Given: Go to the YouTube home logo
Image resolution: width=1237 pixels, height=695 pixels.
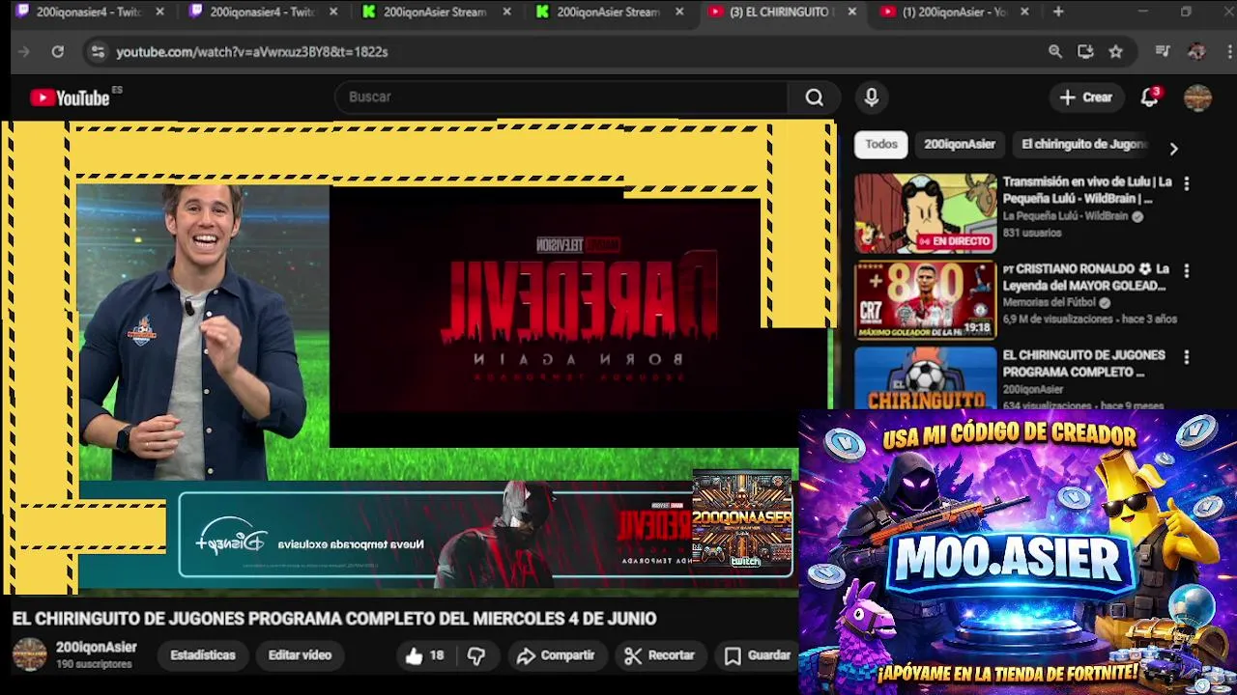Looking at the screenshot, I should [x=70, y=97].
